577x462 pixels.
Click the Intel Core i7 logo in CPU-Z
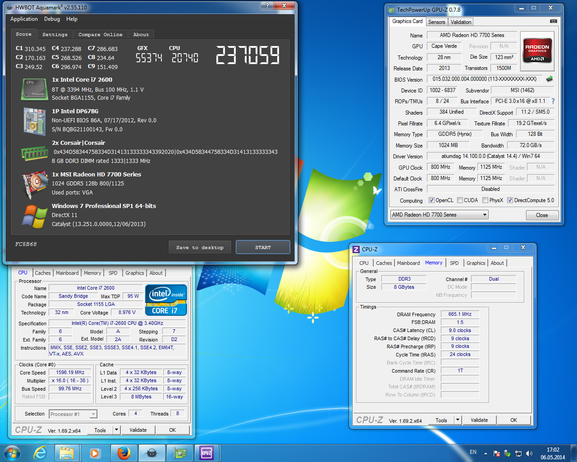coord(166,300)
